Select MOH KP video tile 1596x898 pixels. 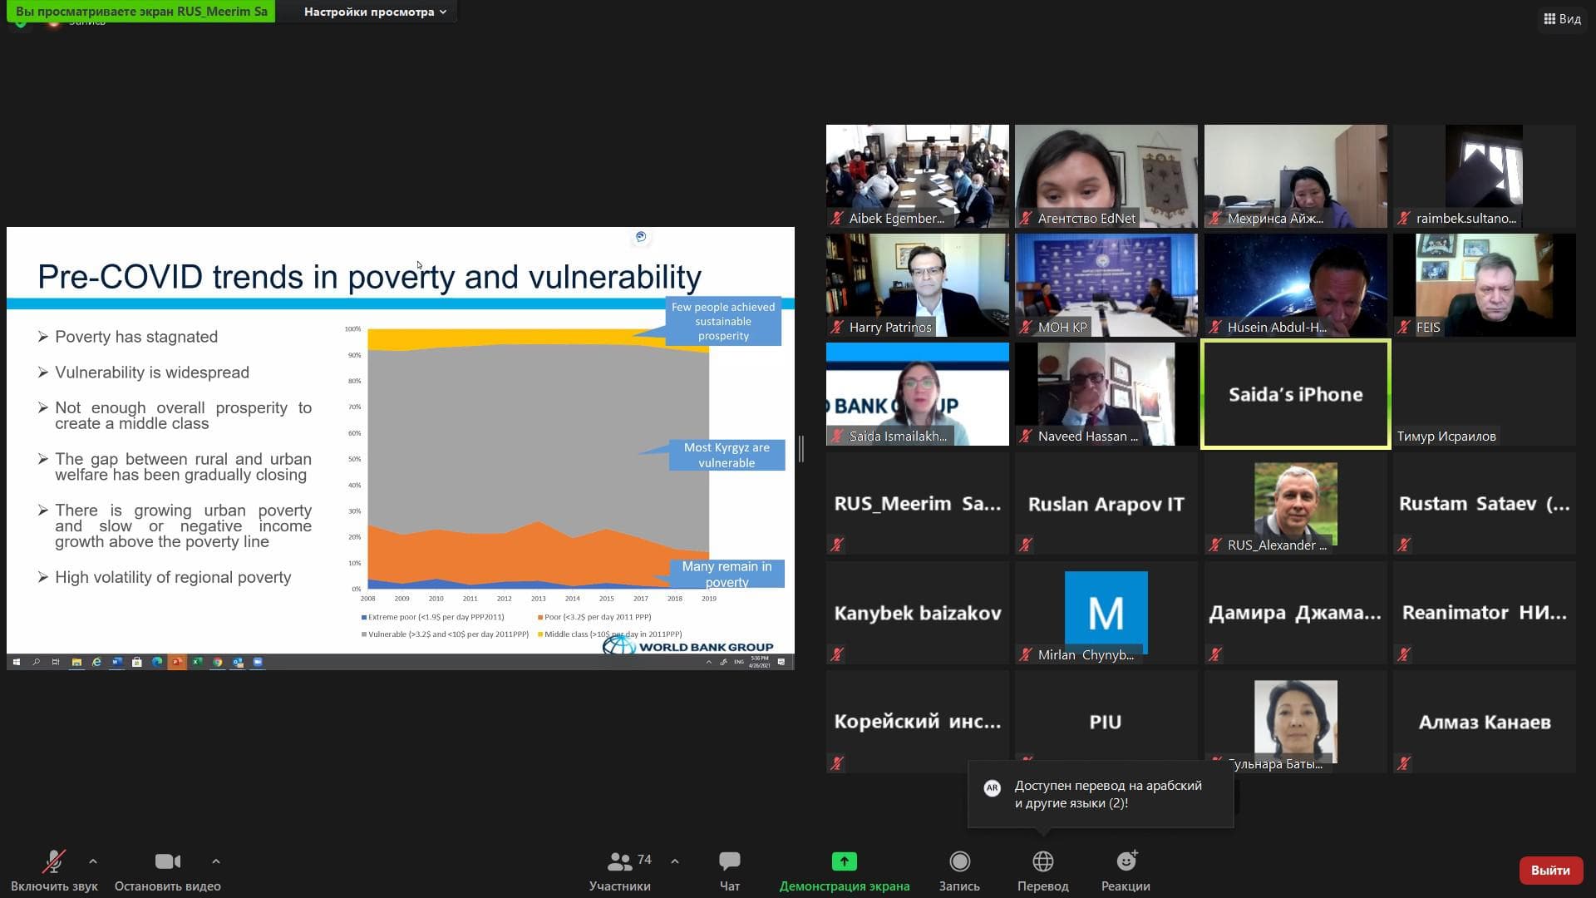coord(1106,285)
